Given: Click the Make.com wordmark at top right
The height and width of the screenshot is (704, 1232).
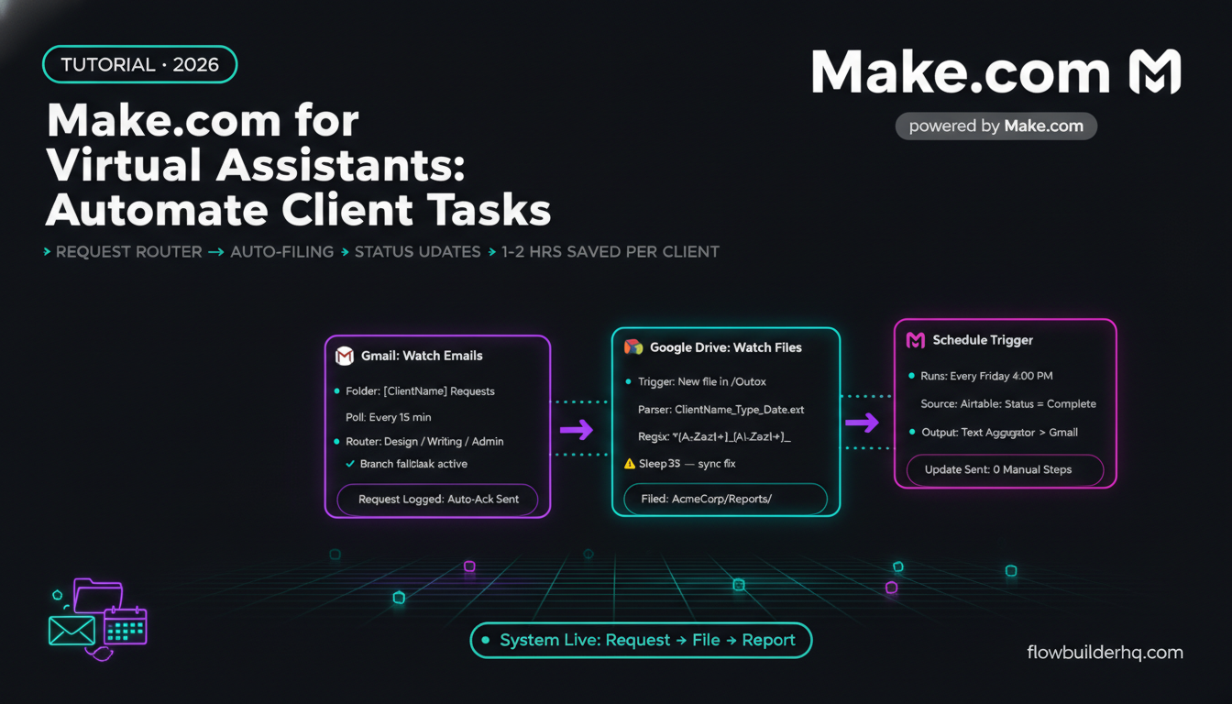Looking at the screenshot, I should click(962, 71).
